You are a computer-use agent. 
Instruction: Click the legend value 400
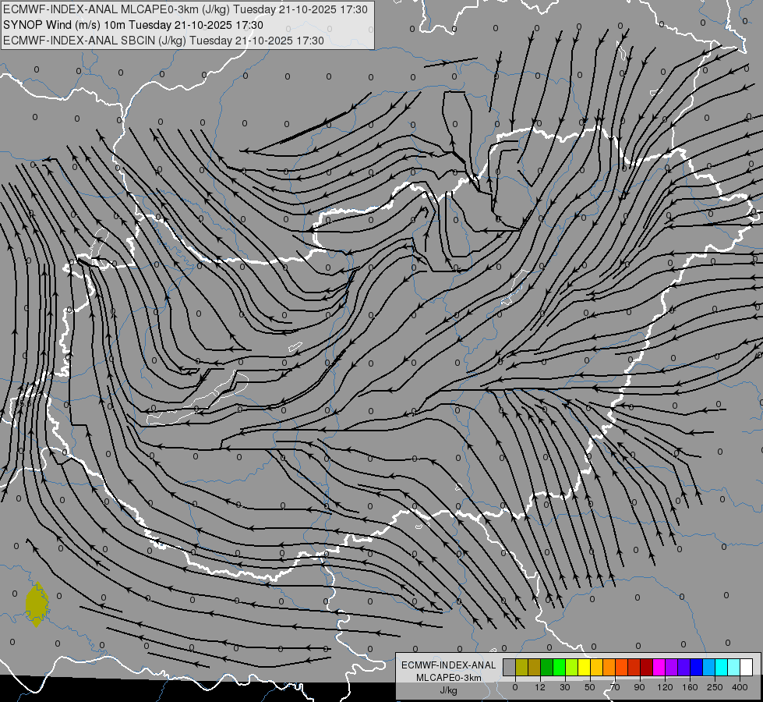[740, 687]
